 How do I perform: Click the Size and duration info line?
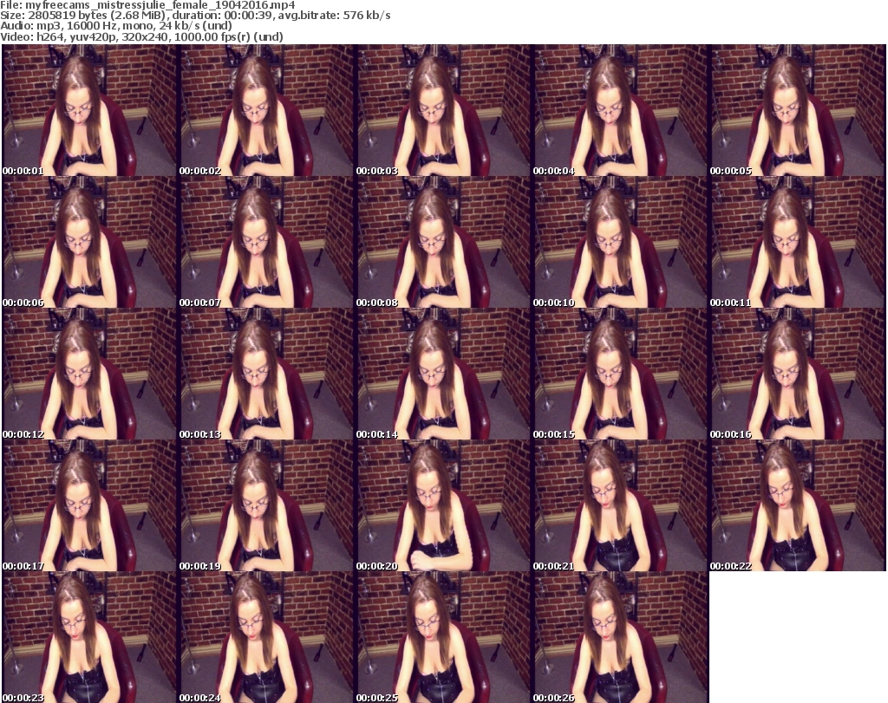point(195,16)
